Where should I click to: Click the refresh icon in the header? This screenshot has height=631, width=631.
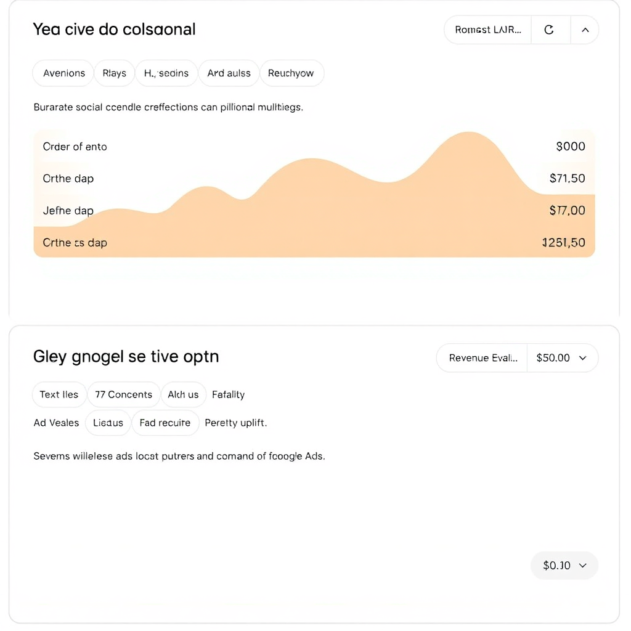pyautogui.click(x=550, y=29)
